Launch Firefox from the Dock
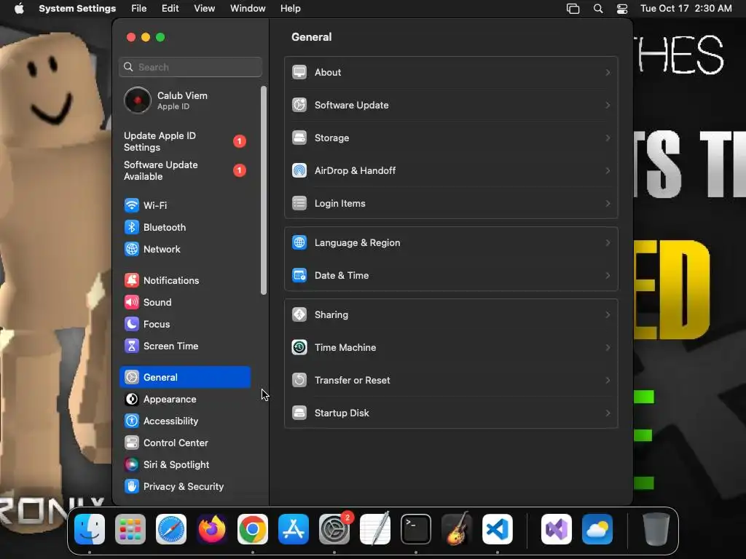The width and height of the screenshot is (746, 559). click(x=212, y=529)
